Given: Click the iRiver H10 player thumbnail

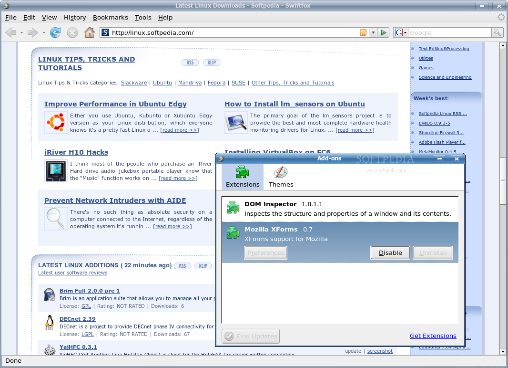Looking at the screenshot, I should [x=56, y=171].
